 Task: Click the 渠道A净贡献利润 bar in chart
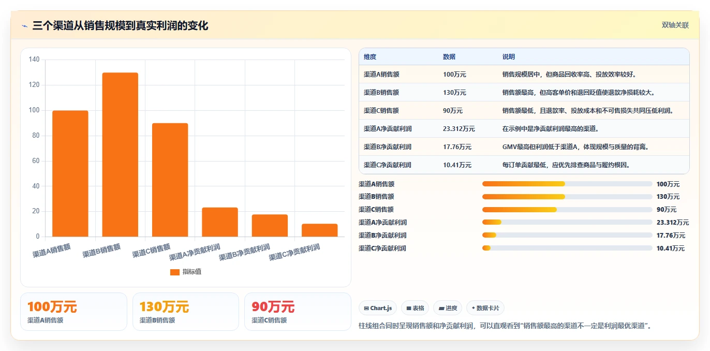click(x=220, y=222)
